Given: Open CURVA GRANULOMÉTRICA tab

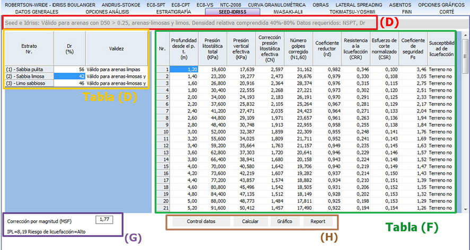Looking at the screenshot, I should [x=277, y=5].
